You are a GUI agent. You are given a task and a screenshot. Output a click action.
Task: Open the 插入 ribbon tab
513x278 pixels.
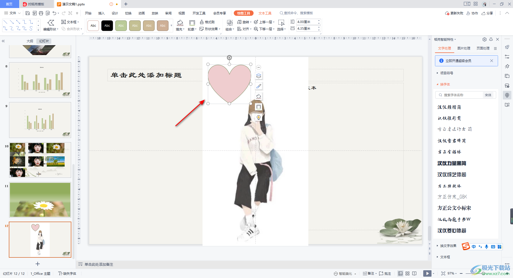pos(101,13)
